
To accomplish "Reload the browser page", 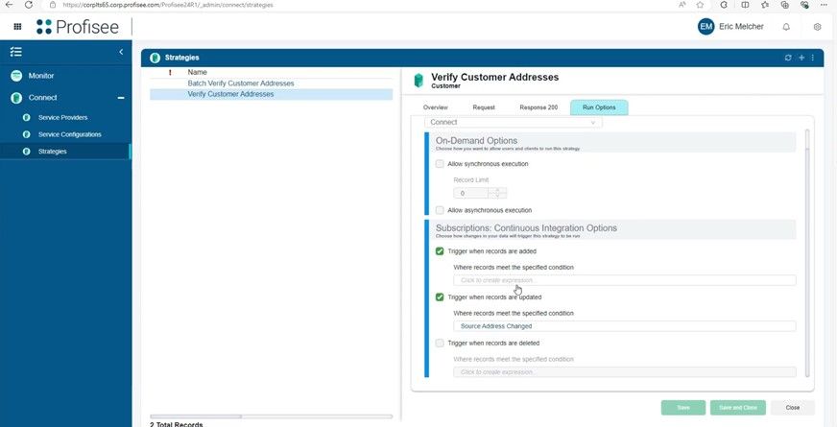I will 29,5.
